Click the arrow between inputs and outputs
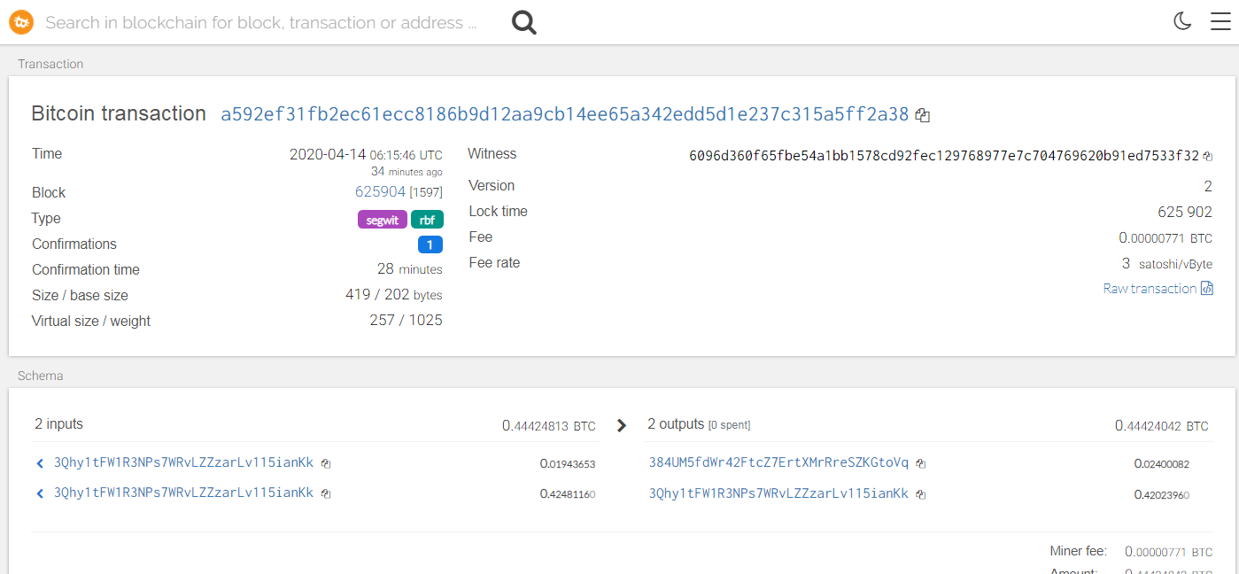Viewport: 1239px width, 574px height. coord(622,426)
